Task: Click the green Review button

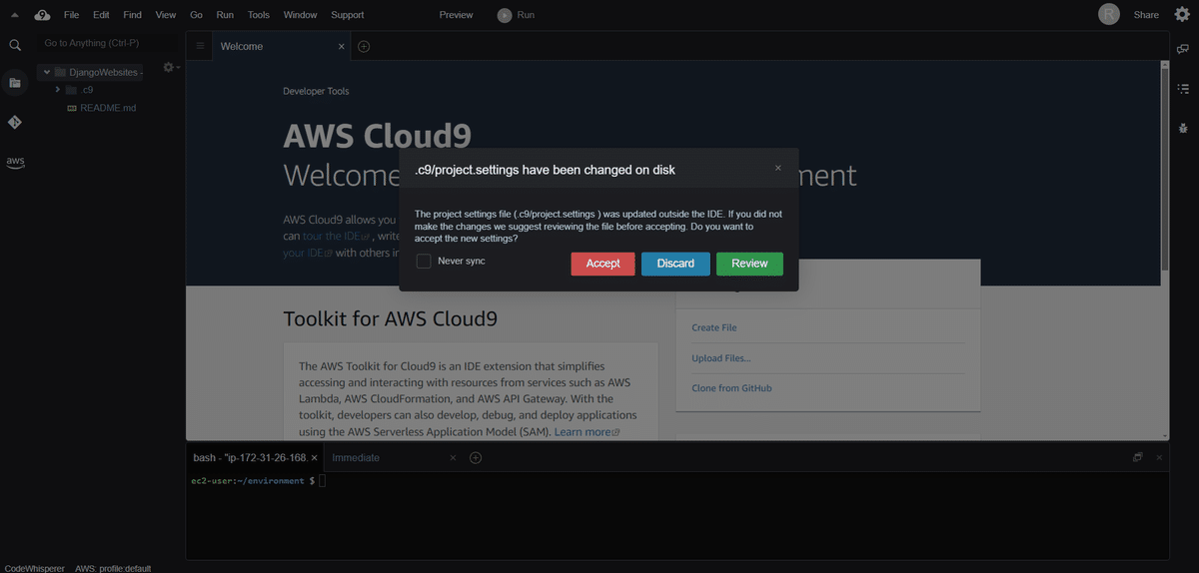Action: pos(749,264)
